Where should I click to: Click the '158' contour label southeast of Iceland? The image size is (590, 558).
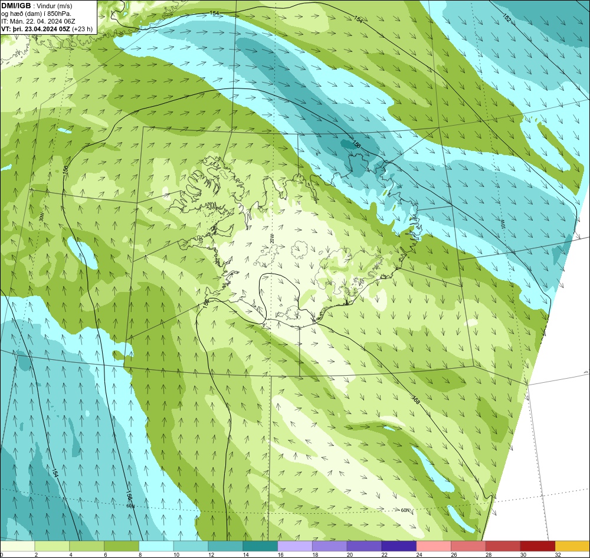[416, 400]
